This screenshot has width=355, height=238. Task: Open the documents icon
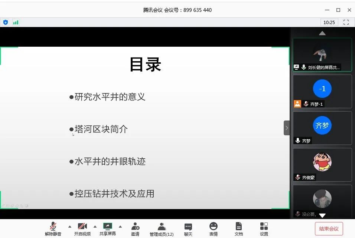tap(239, 229)
